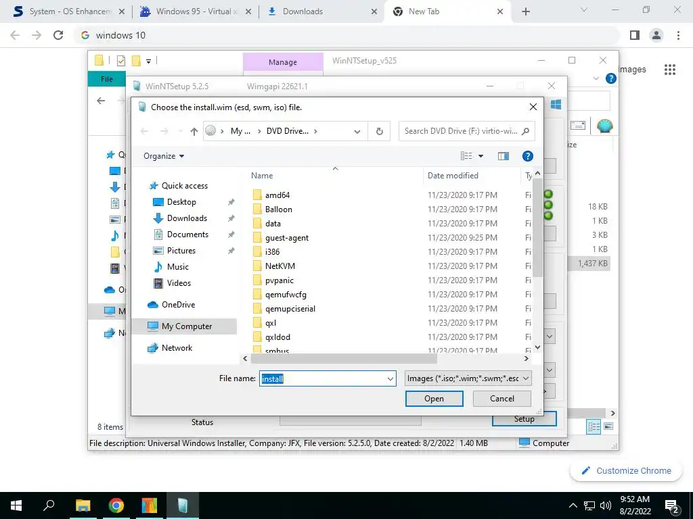The height and width of the screenshot is (519, 693).
Task: Go up one folder level in dialog
Action: coord(194,131)
